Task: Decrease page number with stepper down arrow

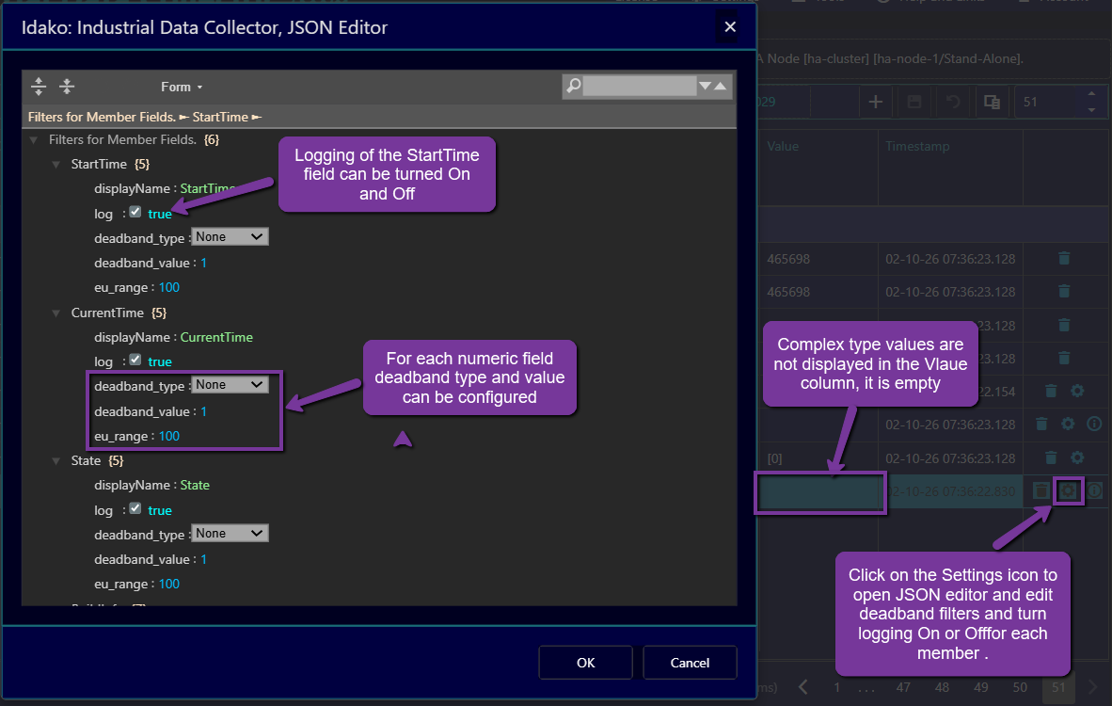Action: coord(1091,110)
